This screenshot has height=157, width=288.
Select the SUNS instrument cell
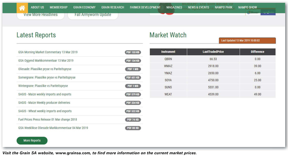168,87
